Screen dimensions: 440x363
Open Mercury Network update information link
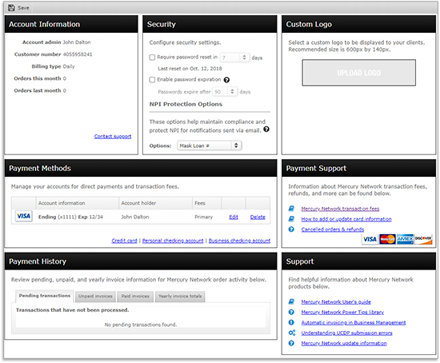tap(344, 343)
